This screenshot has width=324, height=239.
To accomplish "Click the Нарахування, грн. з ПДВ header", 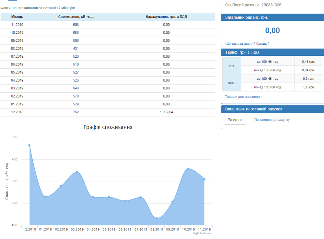I will tap(166, 17).
